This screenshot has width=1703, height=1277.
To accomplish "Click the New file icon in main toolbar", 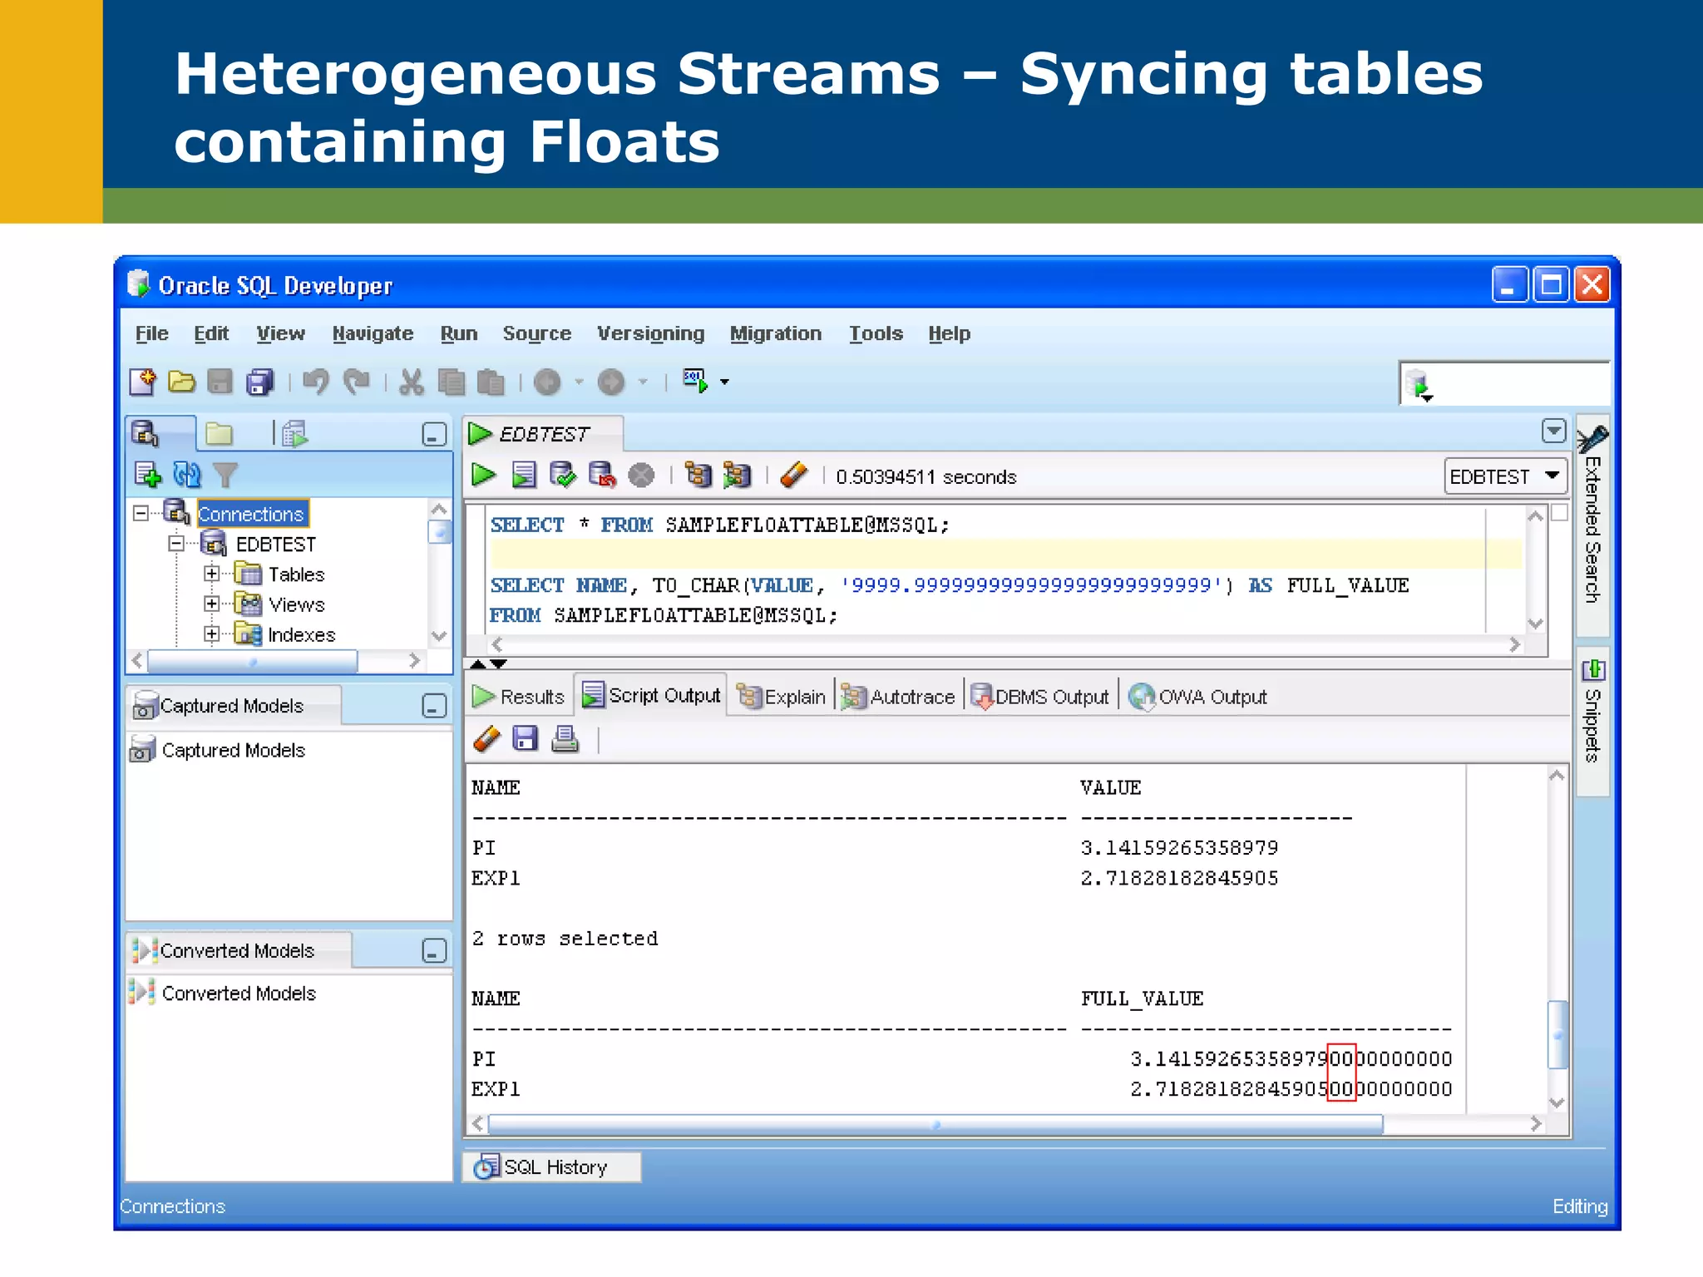I will pos(142,382).
